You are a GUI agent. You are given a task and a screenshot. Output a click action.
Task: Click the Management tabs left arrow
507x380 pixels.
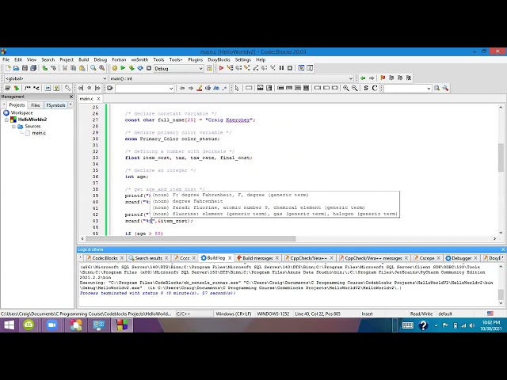tap(4, 104)
